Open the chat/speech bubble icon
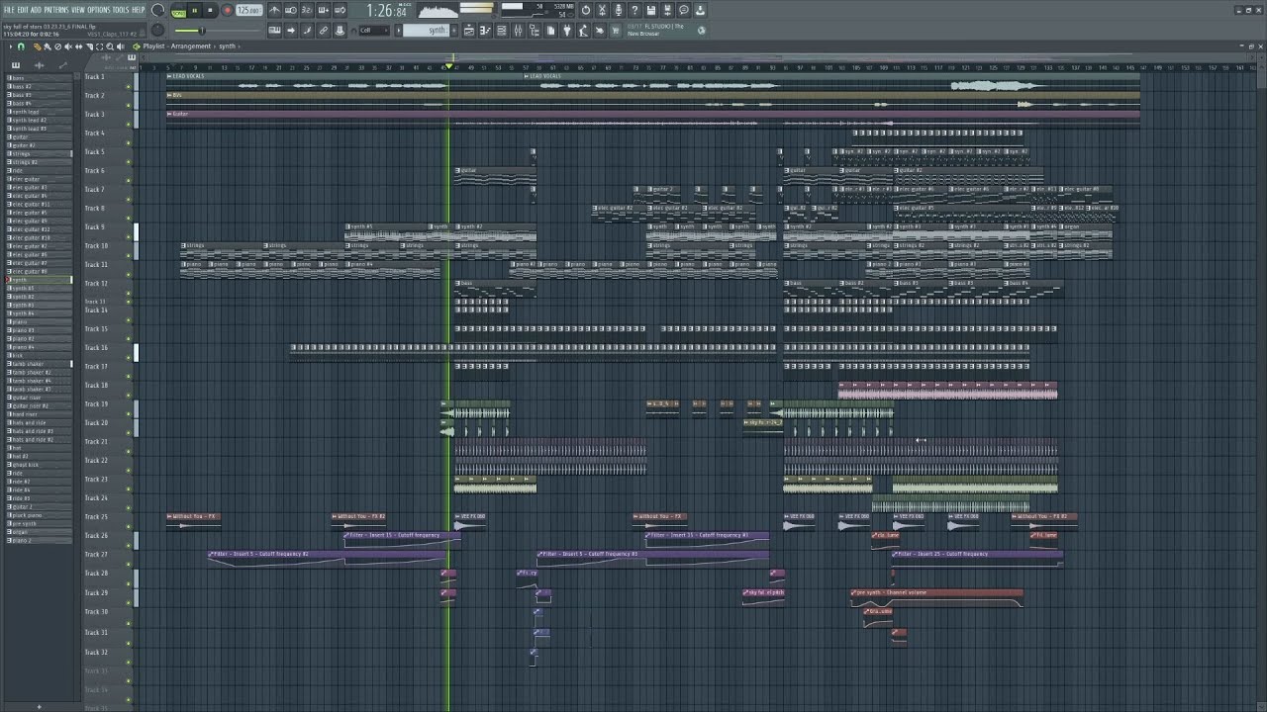The height and width of the screenshot is (712, 1267). tap(684, 10)
